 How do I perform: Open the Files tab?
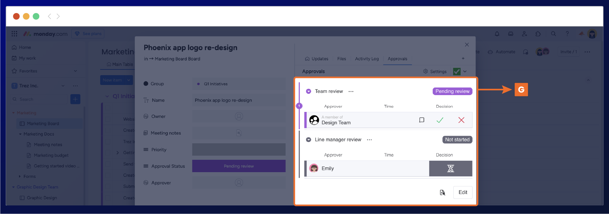pos(341,59)
